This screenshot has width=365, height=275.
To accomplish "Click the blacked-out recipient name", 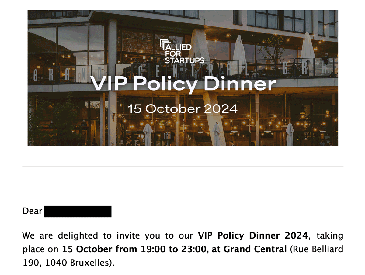I will point(78,211).
